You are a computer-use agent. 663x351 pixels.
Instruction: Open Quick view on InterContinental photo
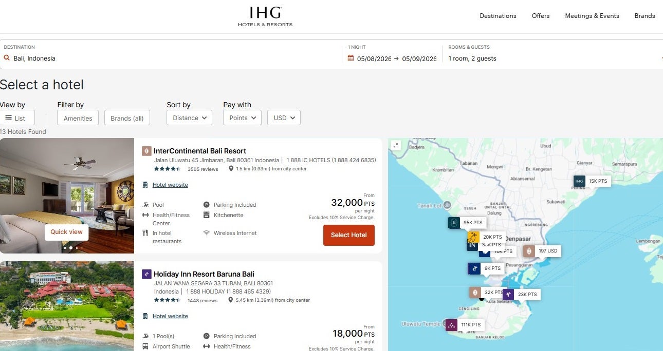(x=66, y=232)
